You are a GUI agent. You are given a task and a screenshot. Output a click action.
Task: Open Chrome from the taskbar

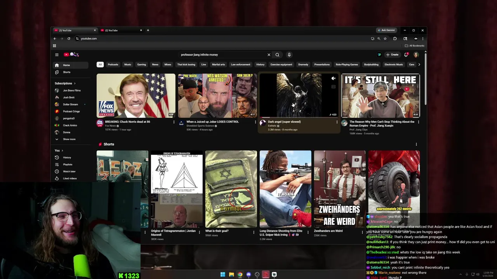tap(240, 274)
